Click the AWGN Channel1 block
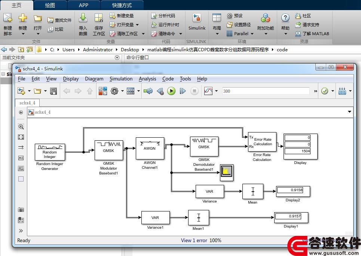The height and width of the screenshot is (256, 361). (150, 148)
